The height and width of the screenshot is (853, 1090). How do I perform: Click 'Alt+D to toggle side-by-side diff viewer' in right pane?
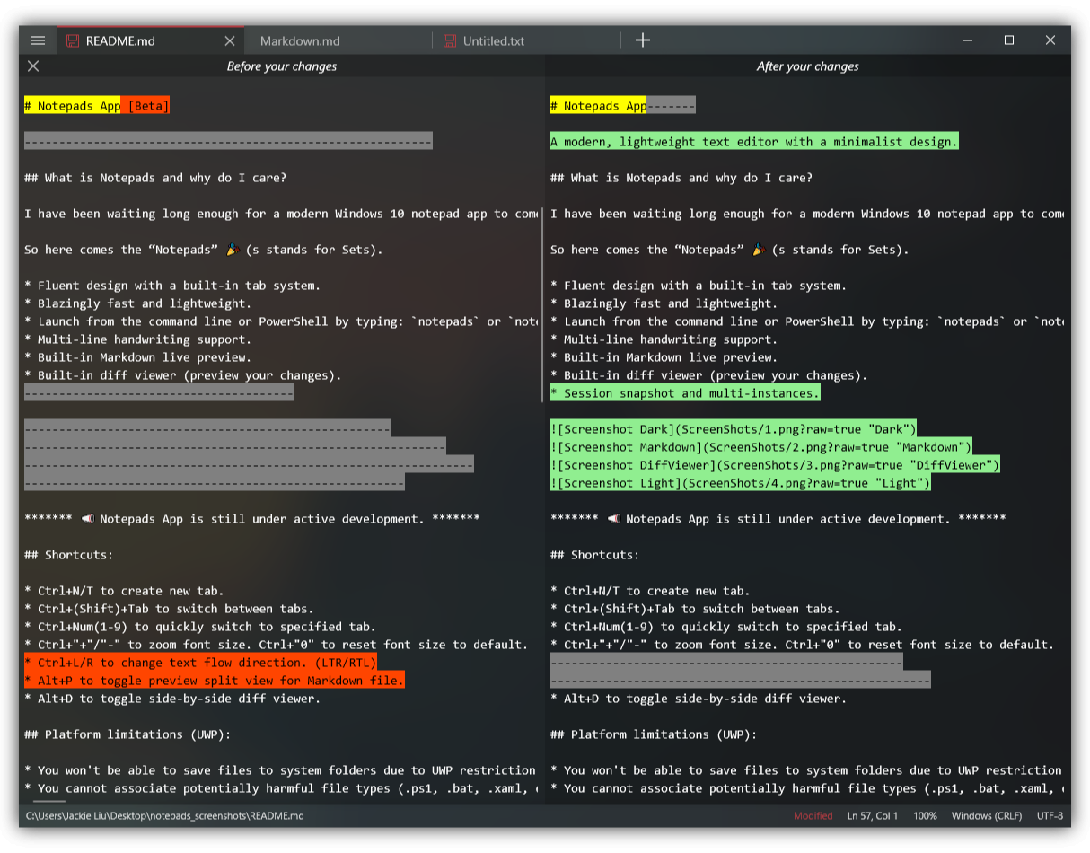point(699,699)
